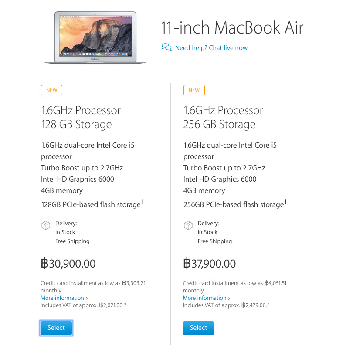346x363 pixels.
Task: Click the In Stock status for the 128 GB model
Action: pyautogui.click(x=65, y=232)
